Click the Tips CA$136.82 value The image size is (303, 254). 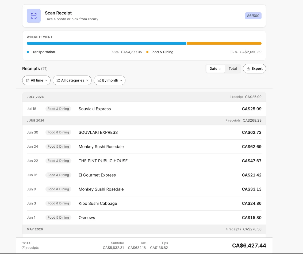pyautogui.click(x=159, y=248)
